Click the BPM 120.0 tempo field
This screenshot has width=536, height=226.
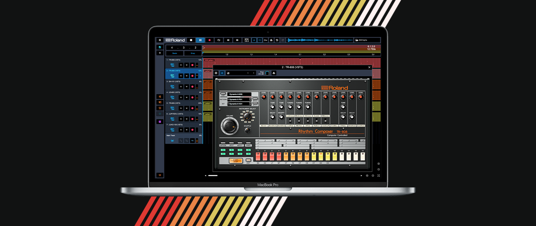pos(247,40)
